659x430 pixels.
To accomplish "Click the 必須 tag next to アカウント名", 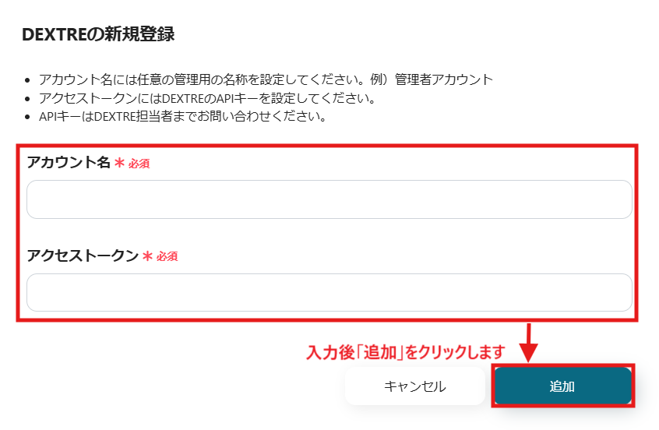I will 139,164.
